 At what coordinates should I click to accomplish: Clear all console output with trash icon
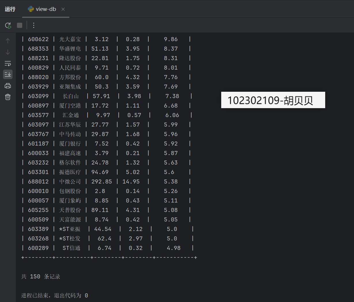pyautogui.click(x=8, y=97)
